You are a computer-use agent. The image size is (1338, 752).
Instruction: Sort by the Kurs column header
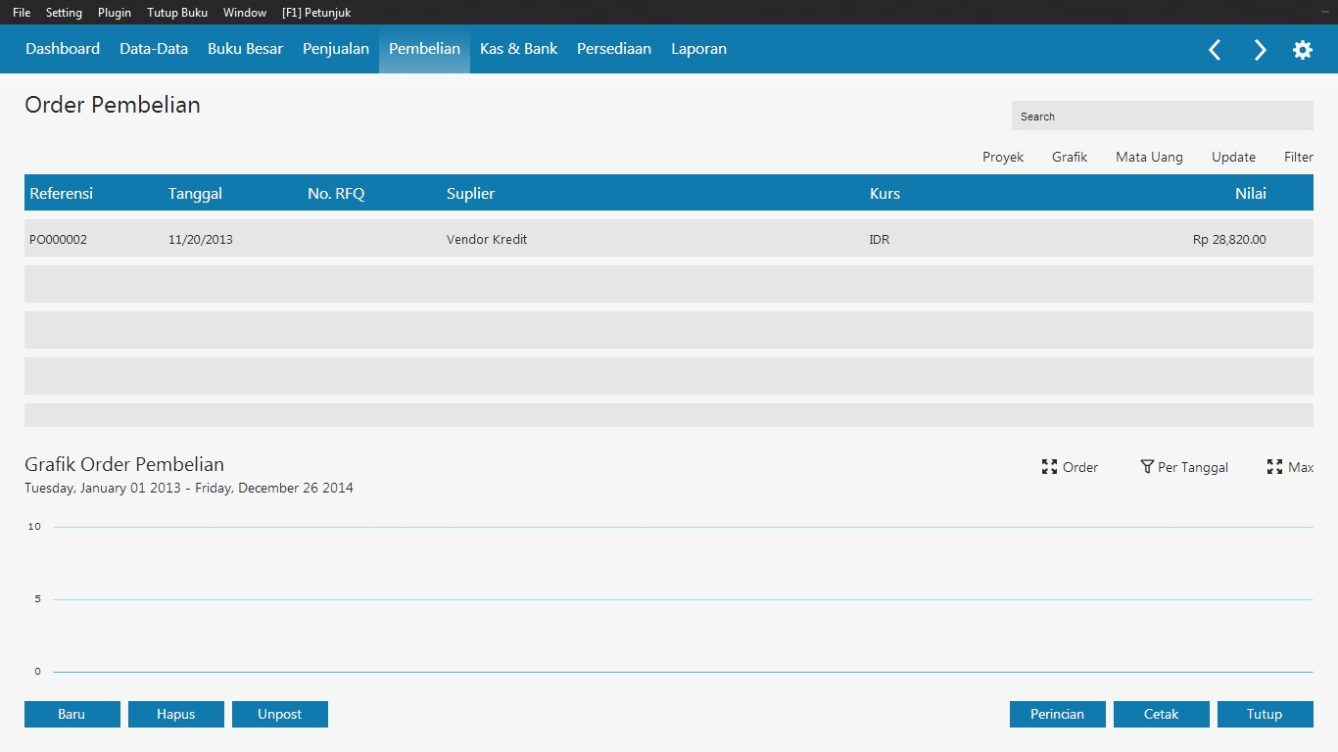pos(884,193)
